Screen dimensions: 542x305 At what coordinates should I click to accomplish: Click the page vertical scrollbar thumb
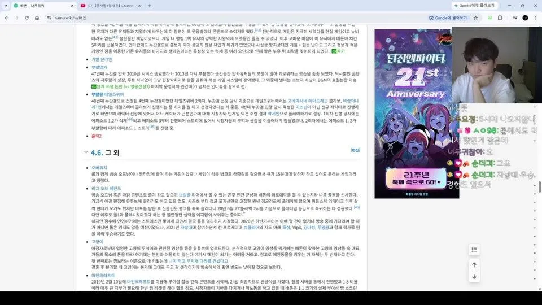coord(540,187)
